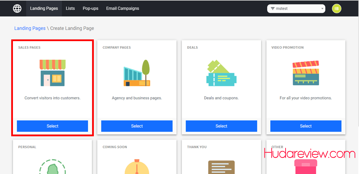
Task: Click the Company Pages building icon
Action: (x=137, y=73)
